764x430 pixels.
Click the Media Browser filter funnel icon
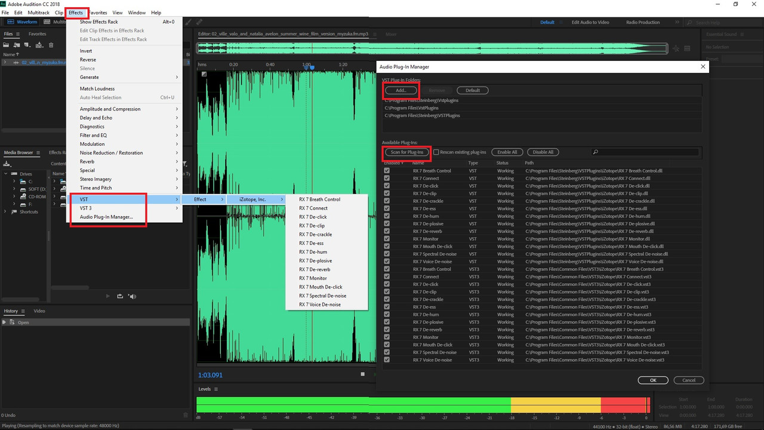(184, 164)
